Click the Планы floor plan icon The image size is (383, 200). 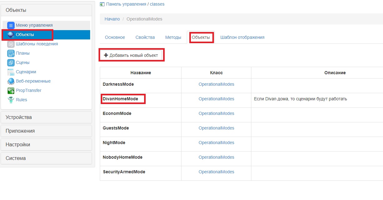click(11, 53)
